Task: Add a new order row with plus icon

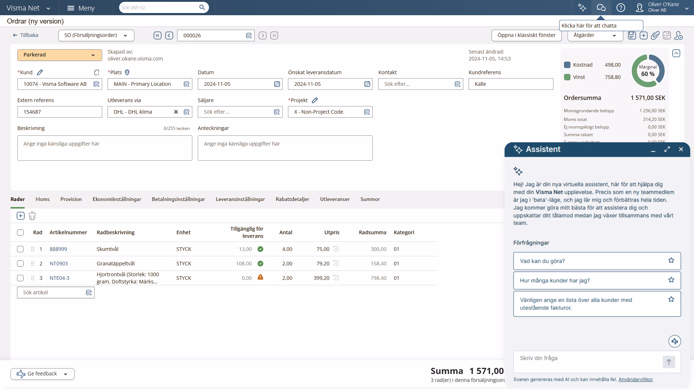Action: tap(21, 216)
